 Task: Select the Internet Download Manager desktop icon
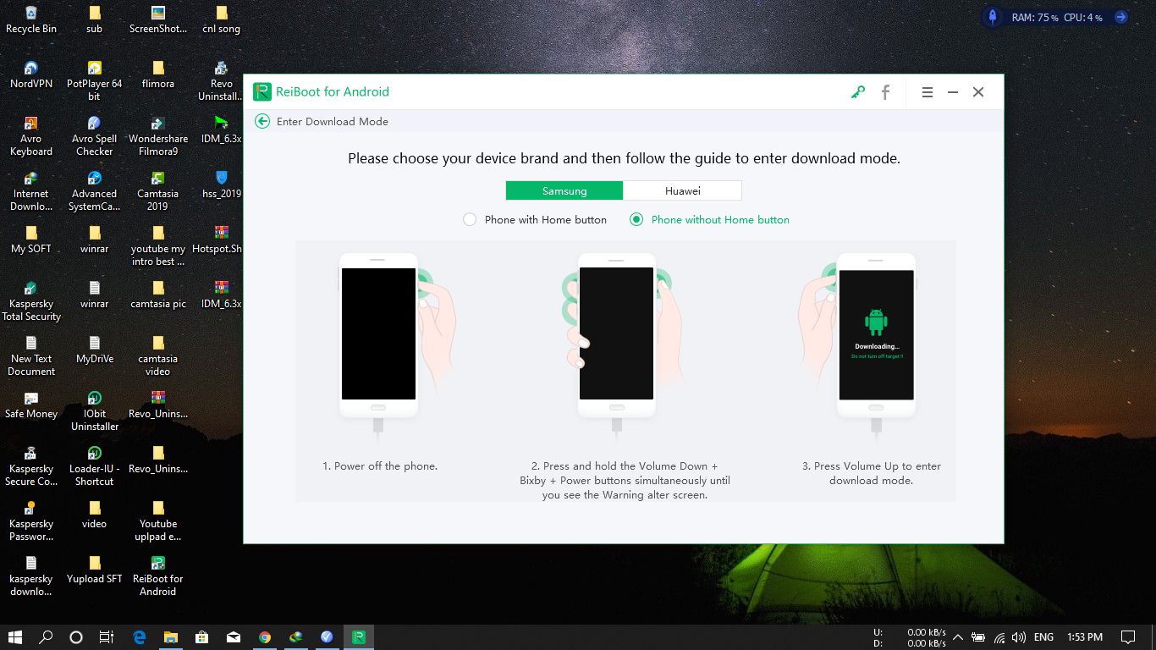click(31, 190)
